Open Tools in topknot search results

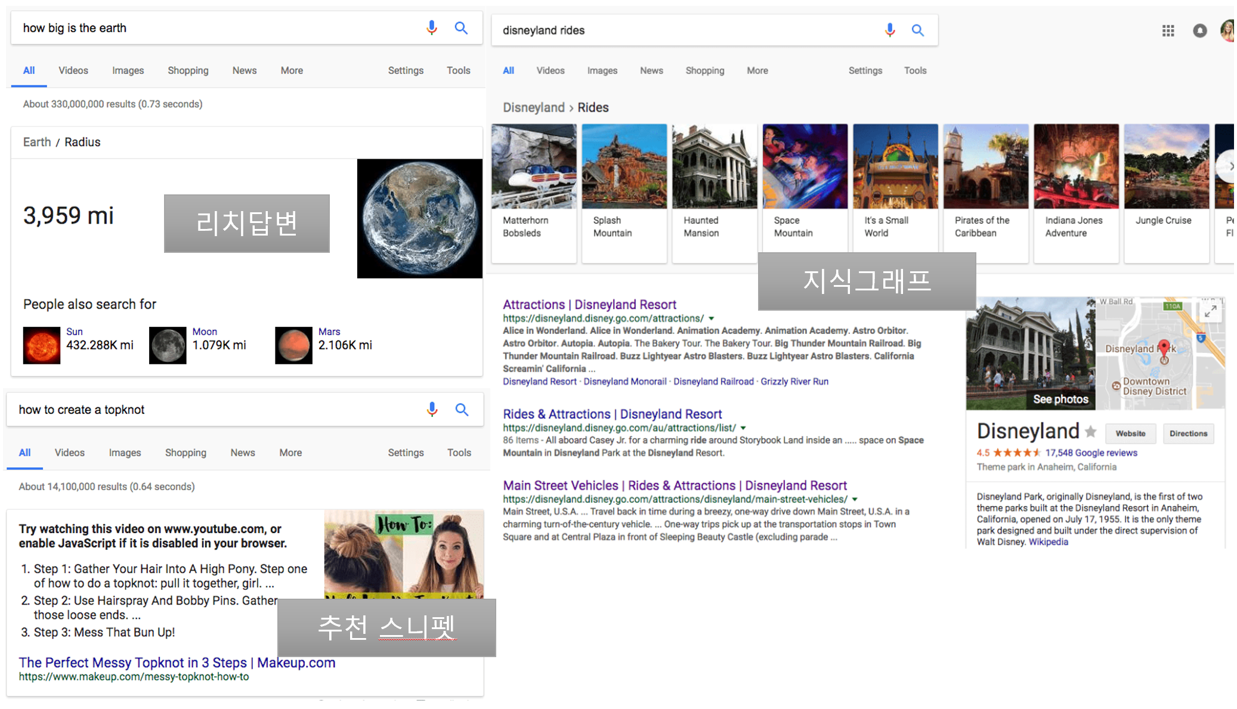click(x=459, y=453)
